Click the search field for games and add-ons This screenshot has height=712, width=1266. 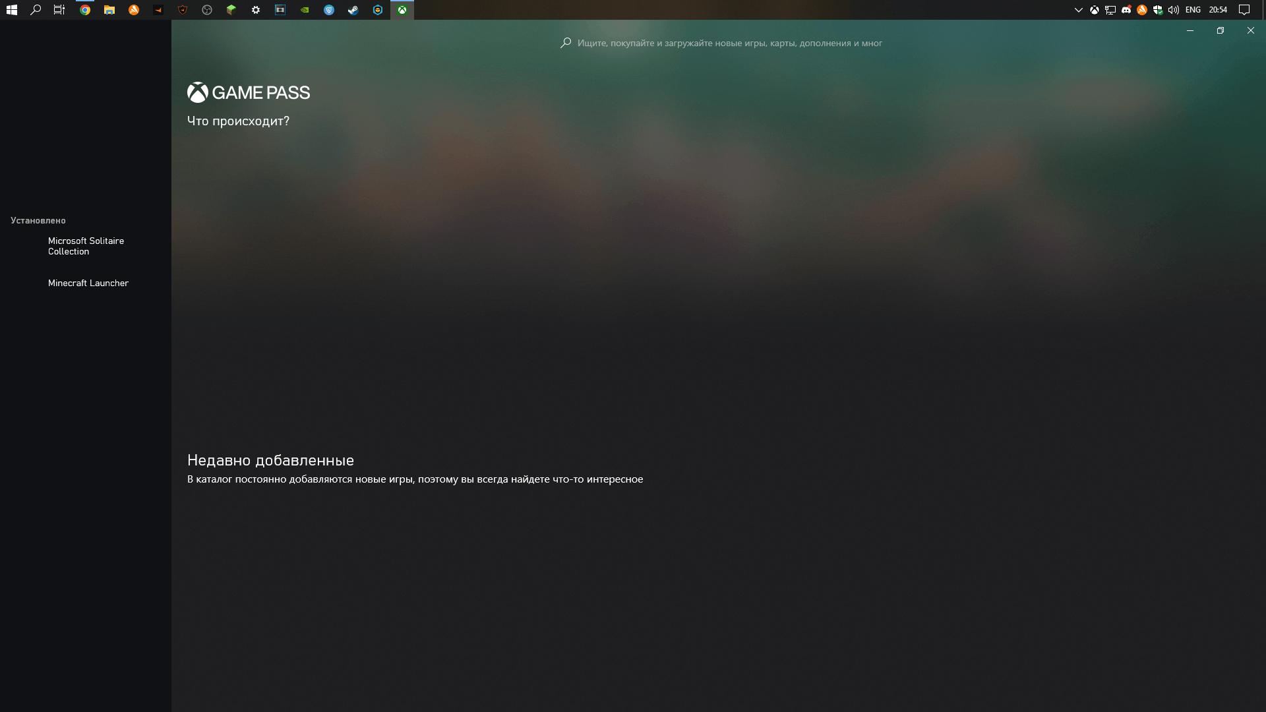click(721, 43)
